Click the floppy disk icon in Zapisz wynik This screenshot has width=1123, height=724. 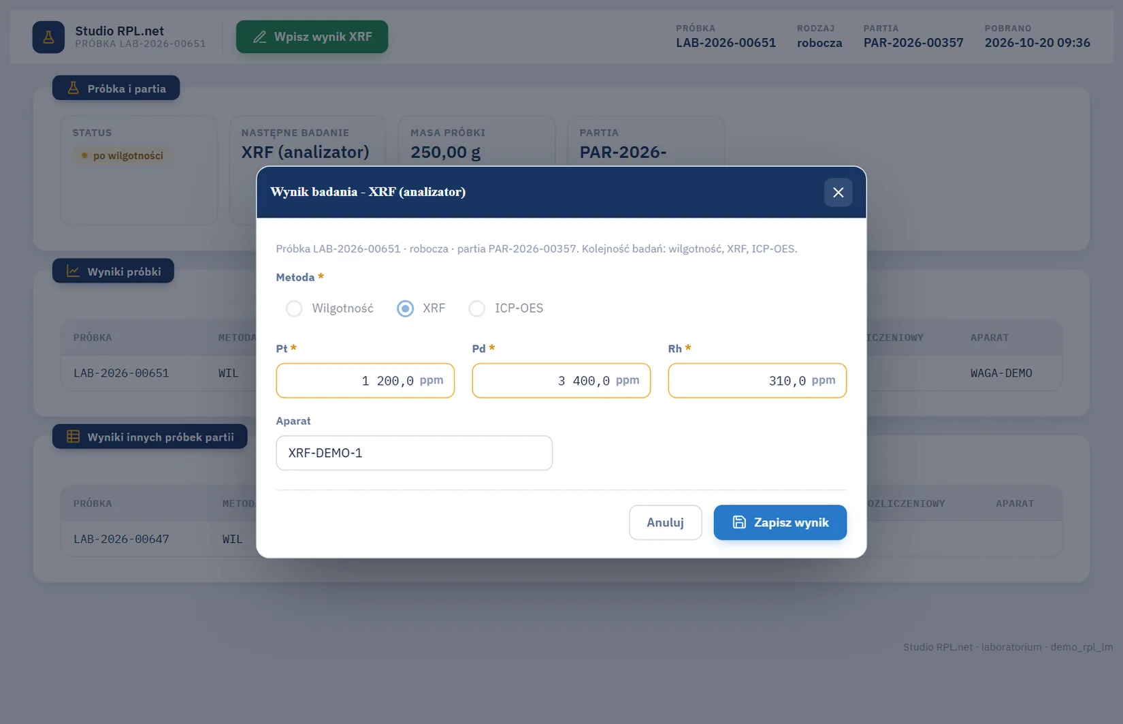tap(739, 522)
